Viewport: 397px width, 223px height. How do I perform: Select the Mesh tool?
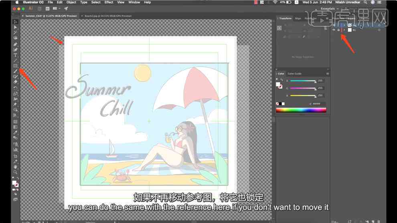click(16, 121)
